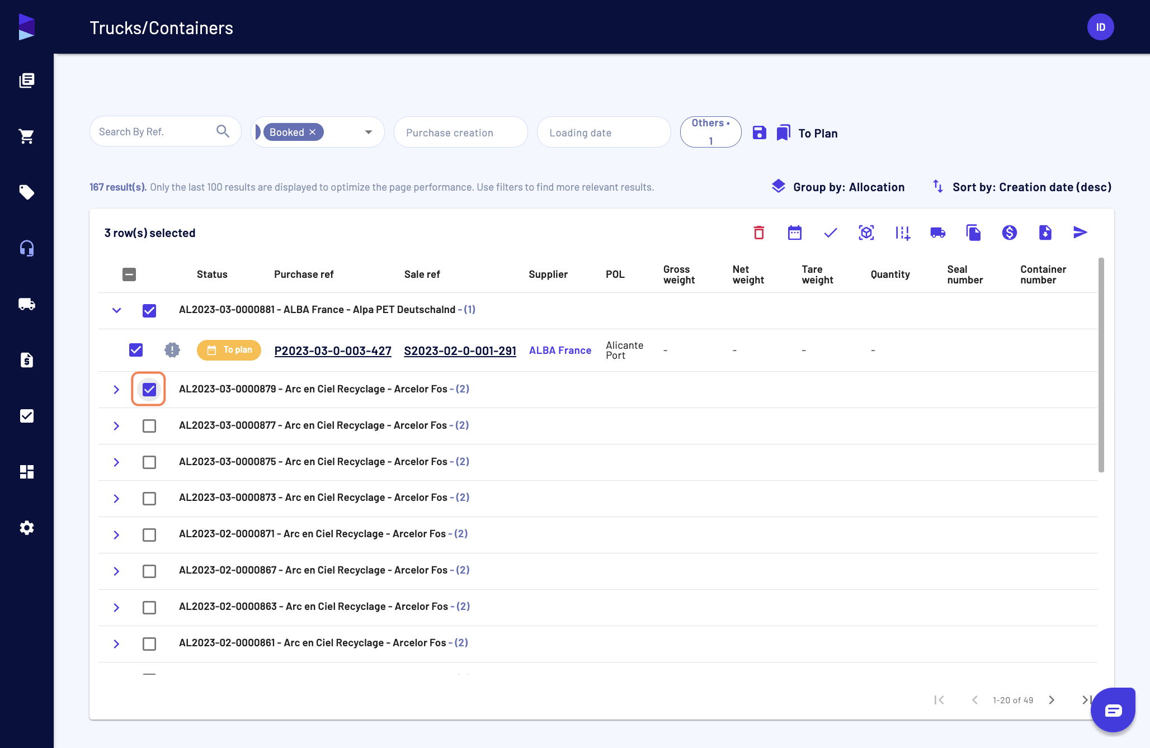Screen dimensions: 1150x748
Task: Open saved filters bookmark icon
Action: [x=783, y=132]
